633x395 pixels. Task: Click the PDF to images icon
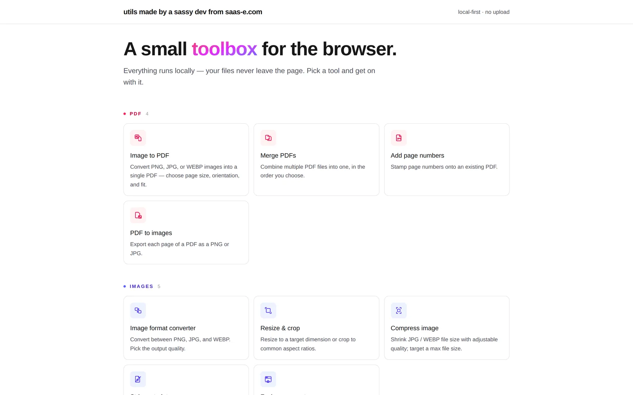coord(138,215)
